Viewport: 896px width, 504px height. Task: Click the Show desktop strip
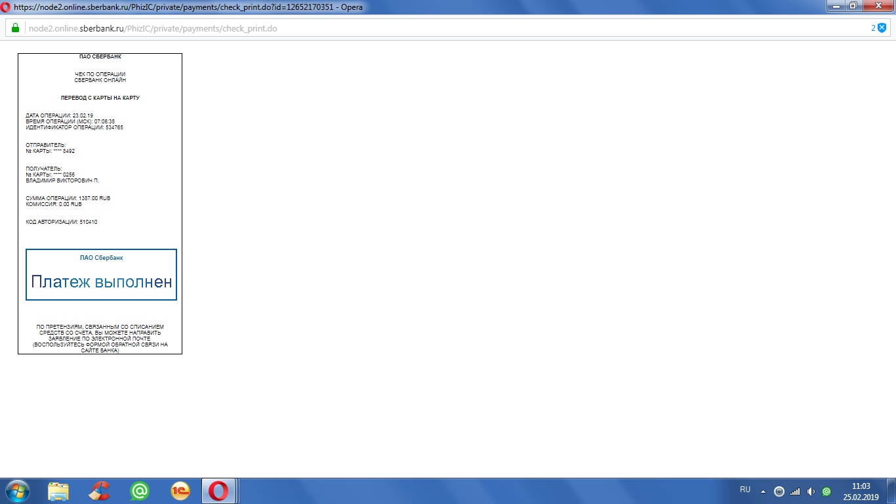[891, 491]
